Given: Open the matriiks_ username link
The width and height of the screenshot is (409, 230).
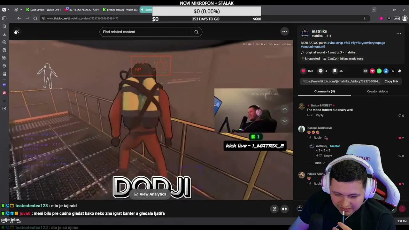Looking at the screenshot, I should coord(320,31).
